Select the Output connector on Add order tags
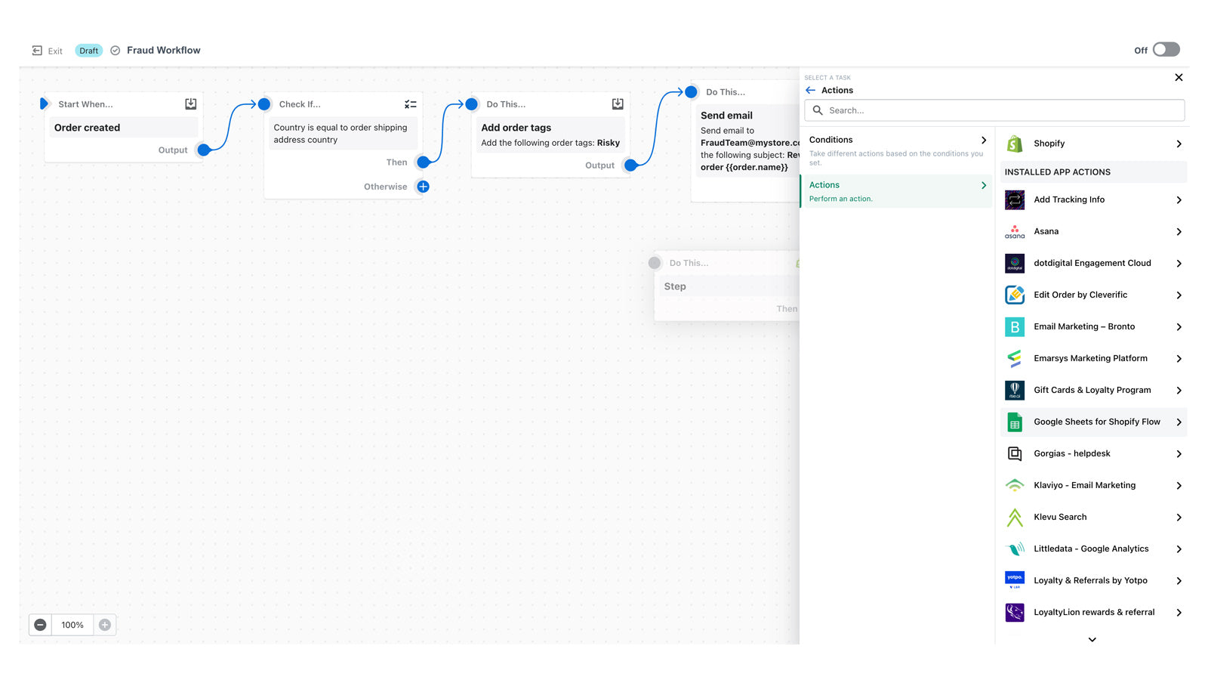The height and width of the screenshot is (680, 1208). pyautogui.click(x=630, y=165)
